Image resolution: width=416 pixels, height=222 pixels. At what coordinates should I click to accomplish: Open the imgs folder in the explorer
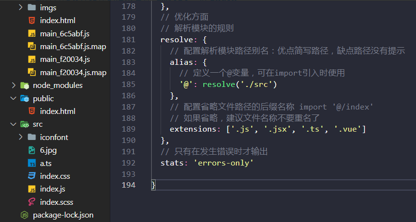(x=48, y=8)
